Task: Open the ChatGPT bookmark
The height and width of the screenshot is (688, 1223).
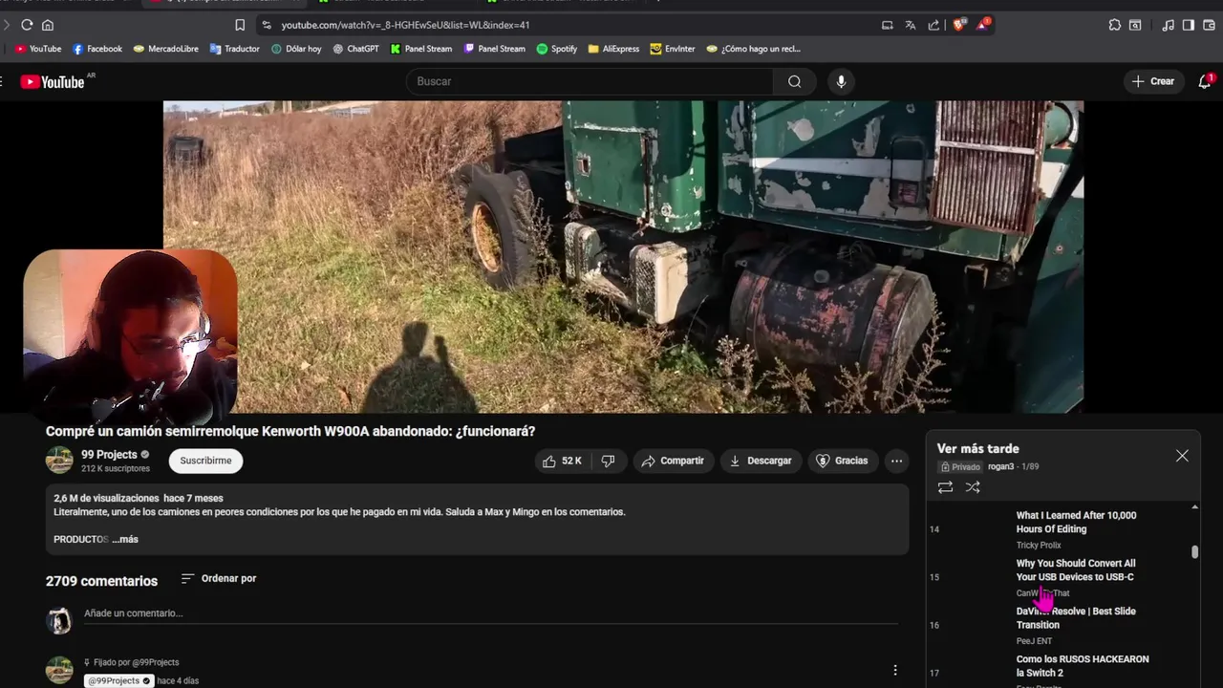Action: 355,49
